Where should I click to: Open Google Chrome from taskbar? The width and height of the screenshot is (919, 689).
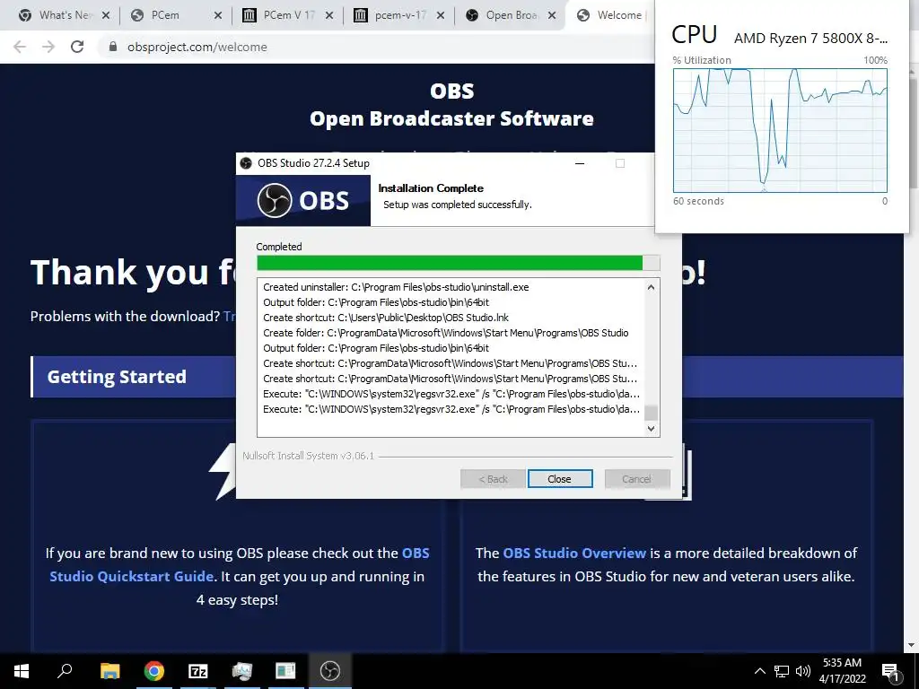point(154,671)
